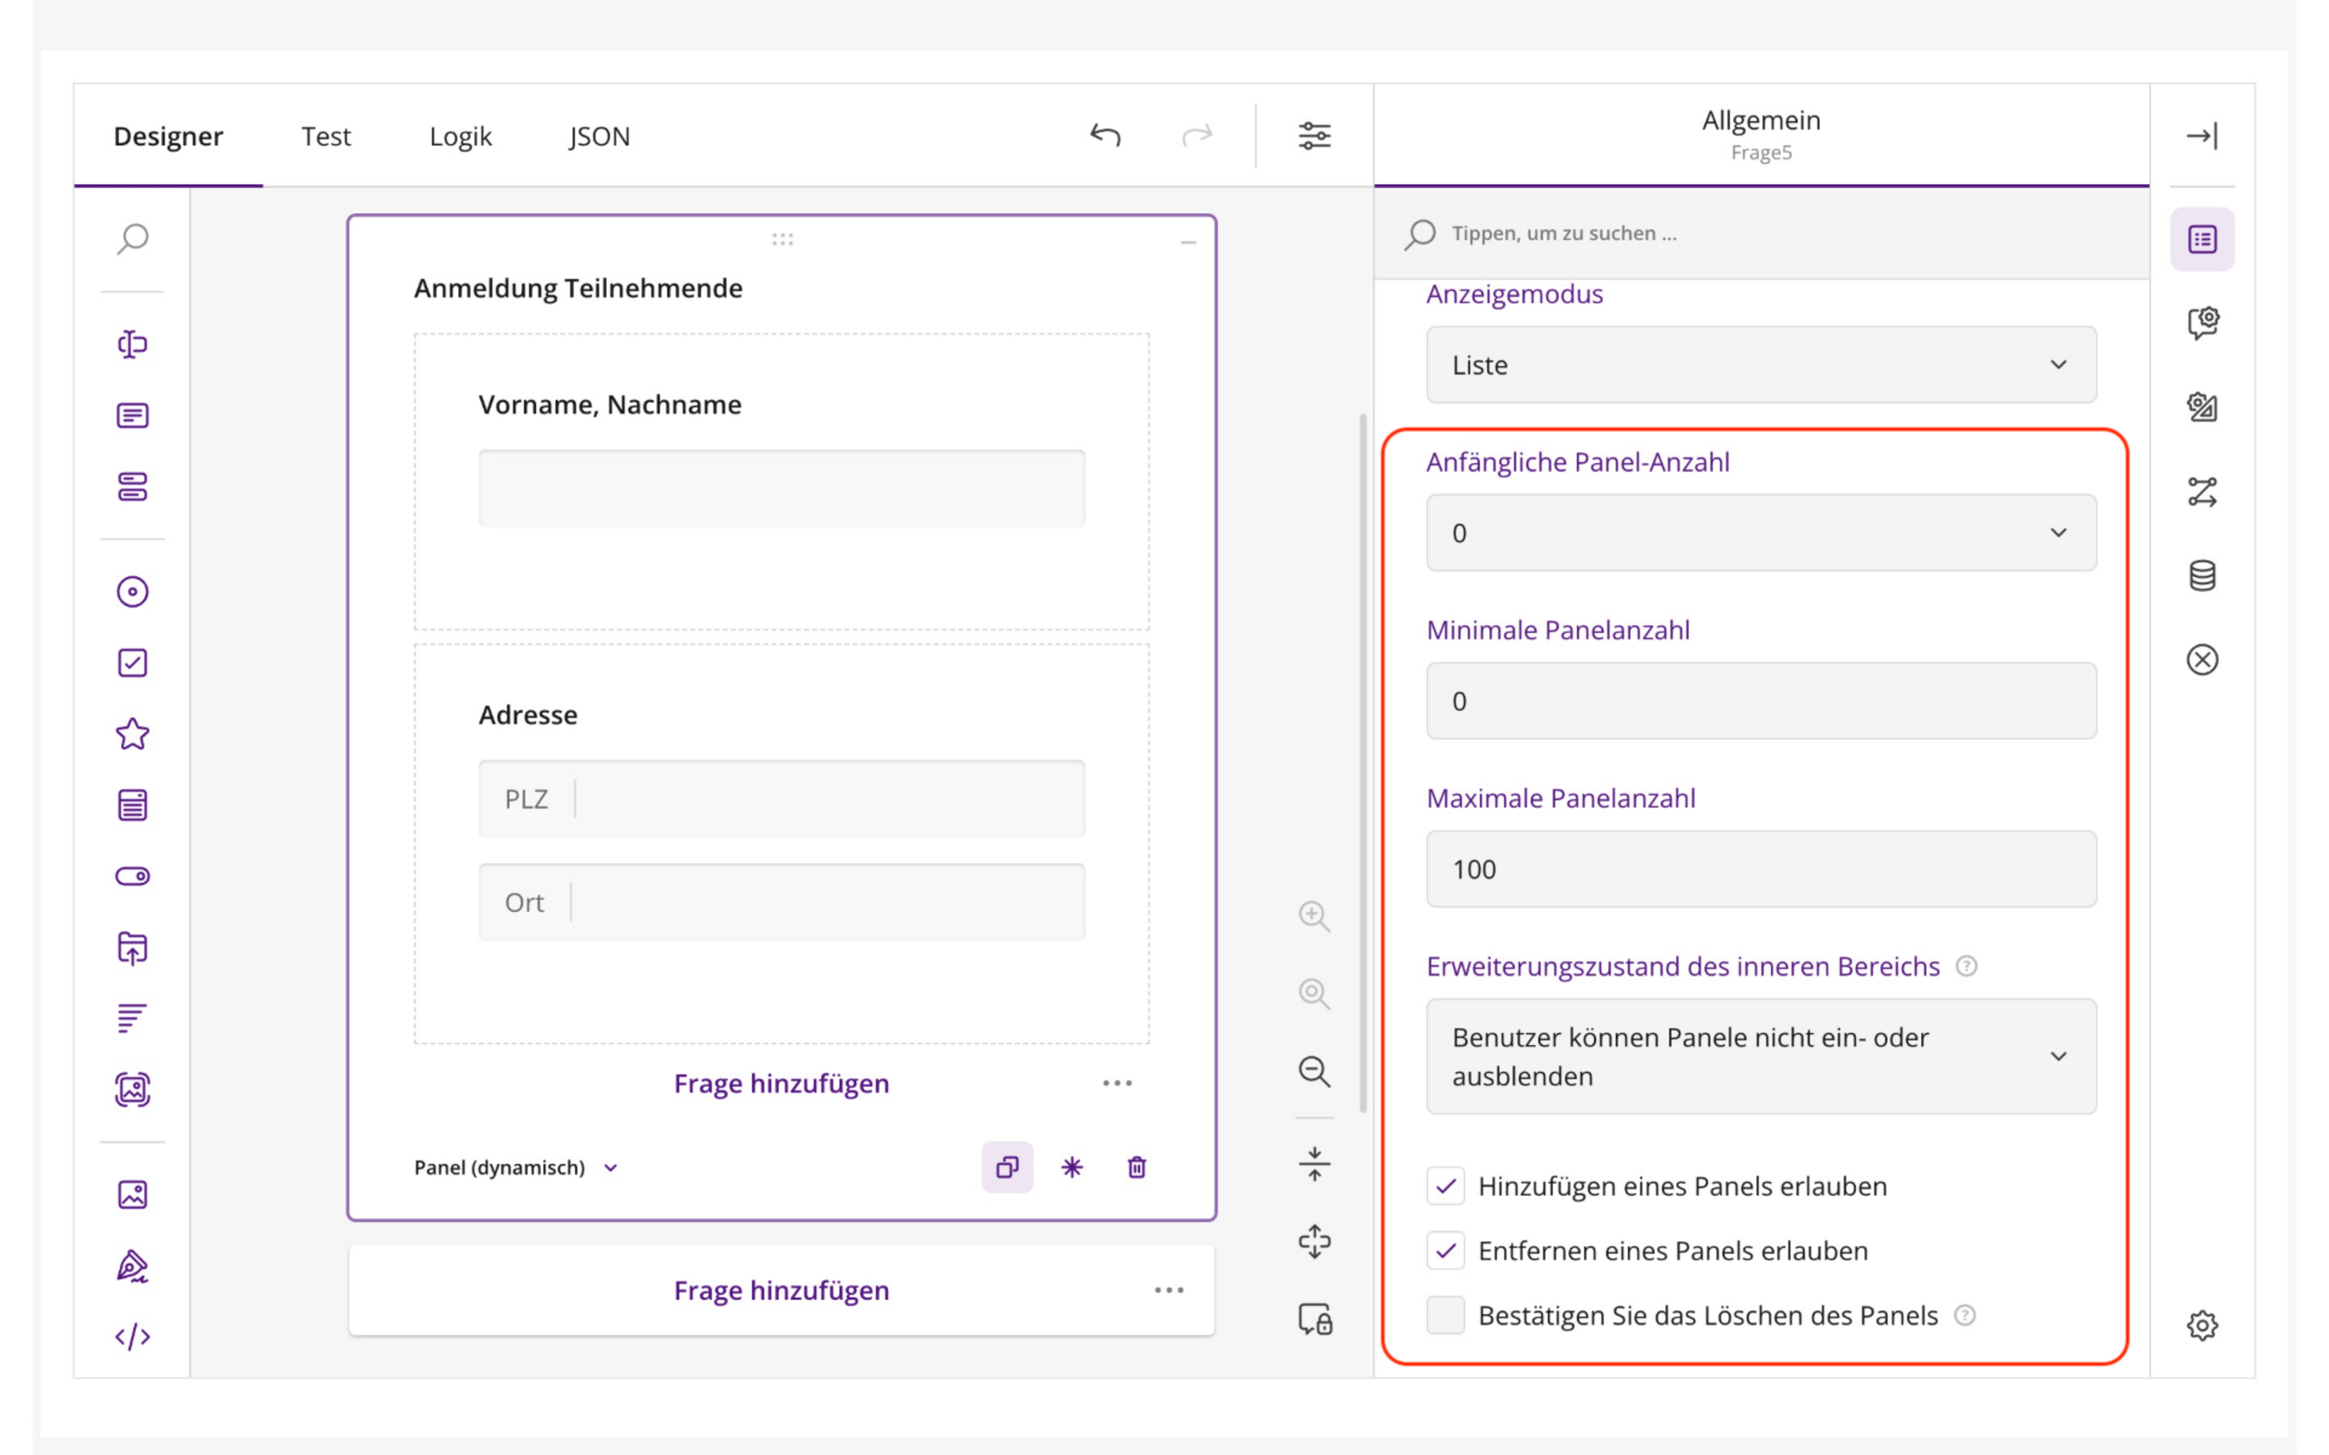
Task: Switch to the Logik tab
Action: pyautogui.click(x=460, y=136)
